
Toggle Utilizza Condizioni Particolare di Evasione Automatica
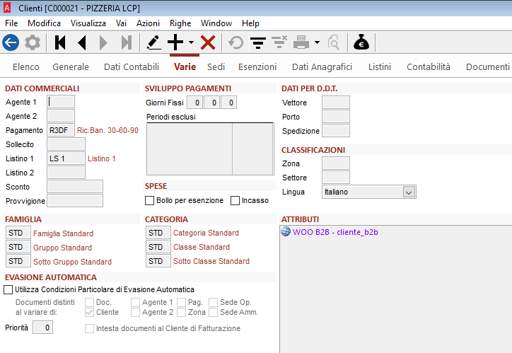pos(8,289)
